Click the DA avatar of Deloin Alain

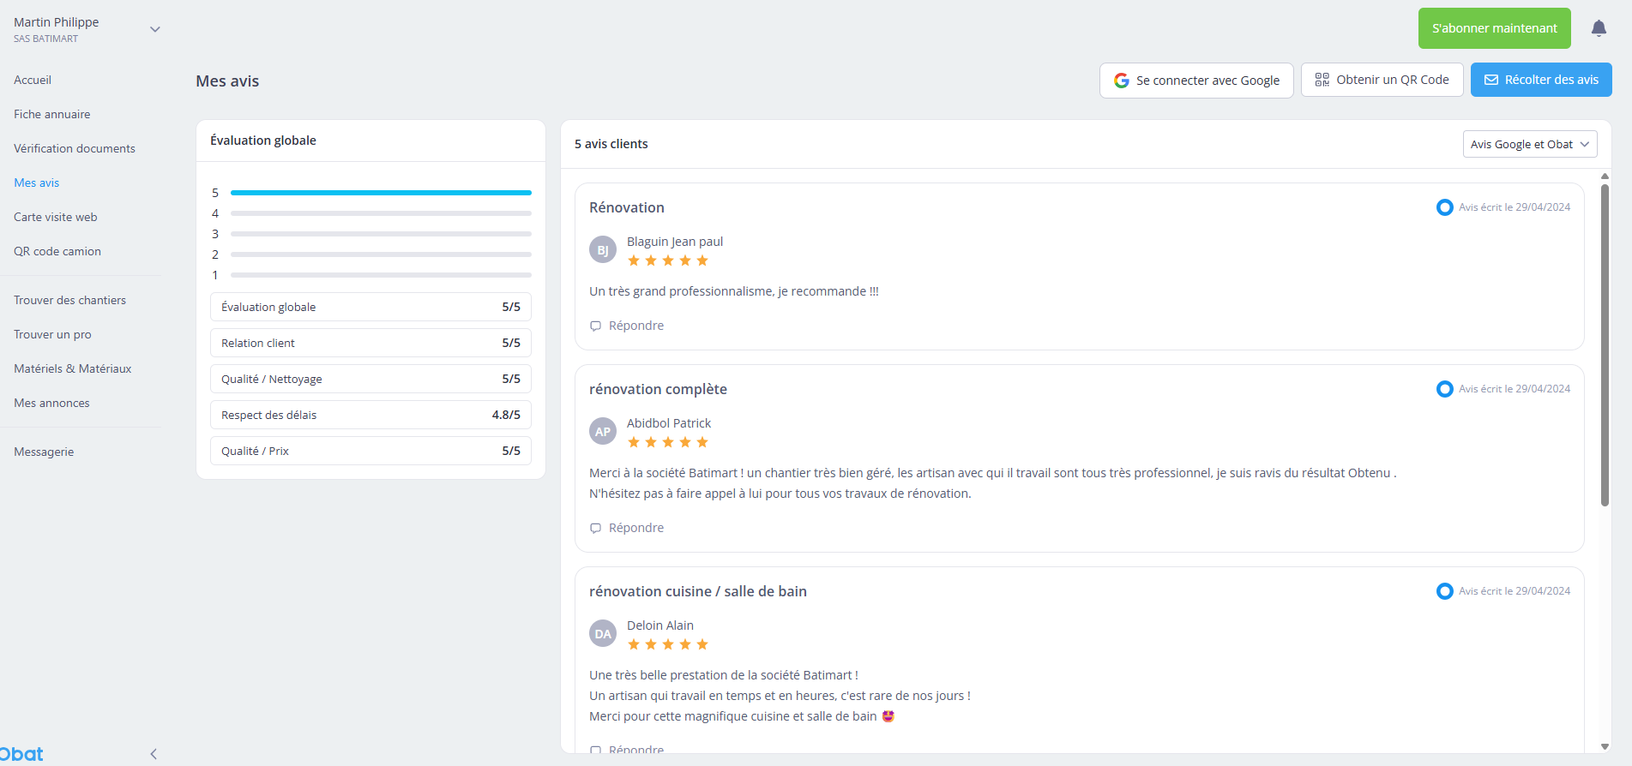[603, 633]
